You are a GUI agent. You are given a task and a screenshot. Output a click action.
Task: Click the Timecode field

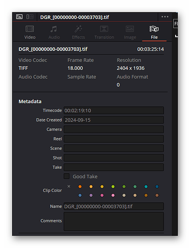point(114,111)
